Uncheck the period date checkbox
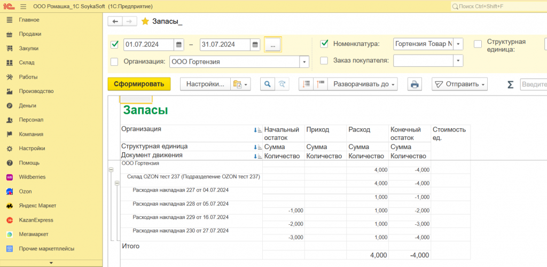Screen dimensions: 547x267 coord(114,44)
